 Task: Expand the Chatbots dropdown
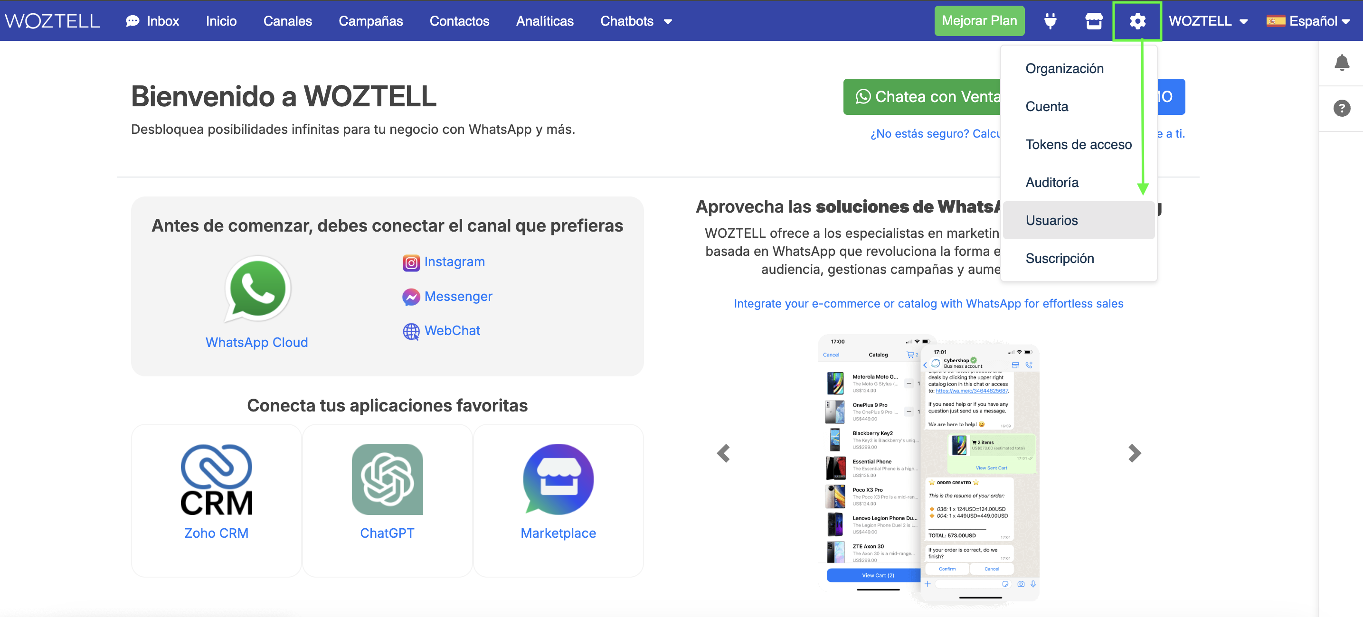click(x=636, y=21)
